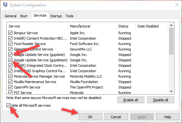Toggle the PST Service checkbox
182x123 pixels.
pyautogui.click(x=10, y=92)
